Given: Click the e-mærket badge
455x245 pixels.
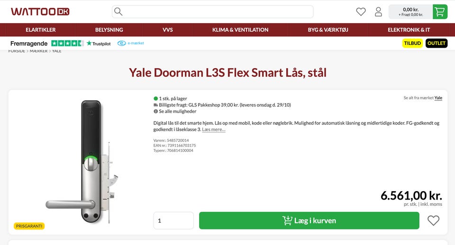Looking at the screenshot, I should click(131, 43).
